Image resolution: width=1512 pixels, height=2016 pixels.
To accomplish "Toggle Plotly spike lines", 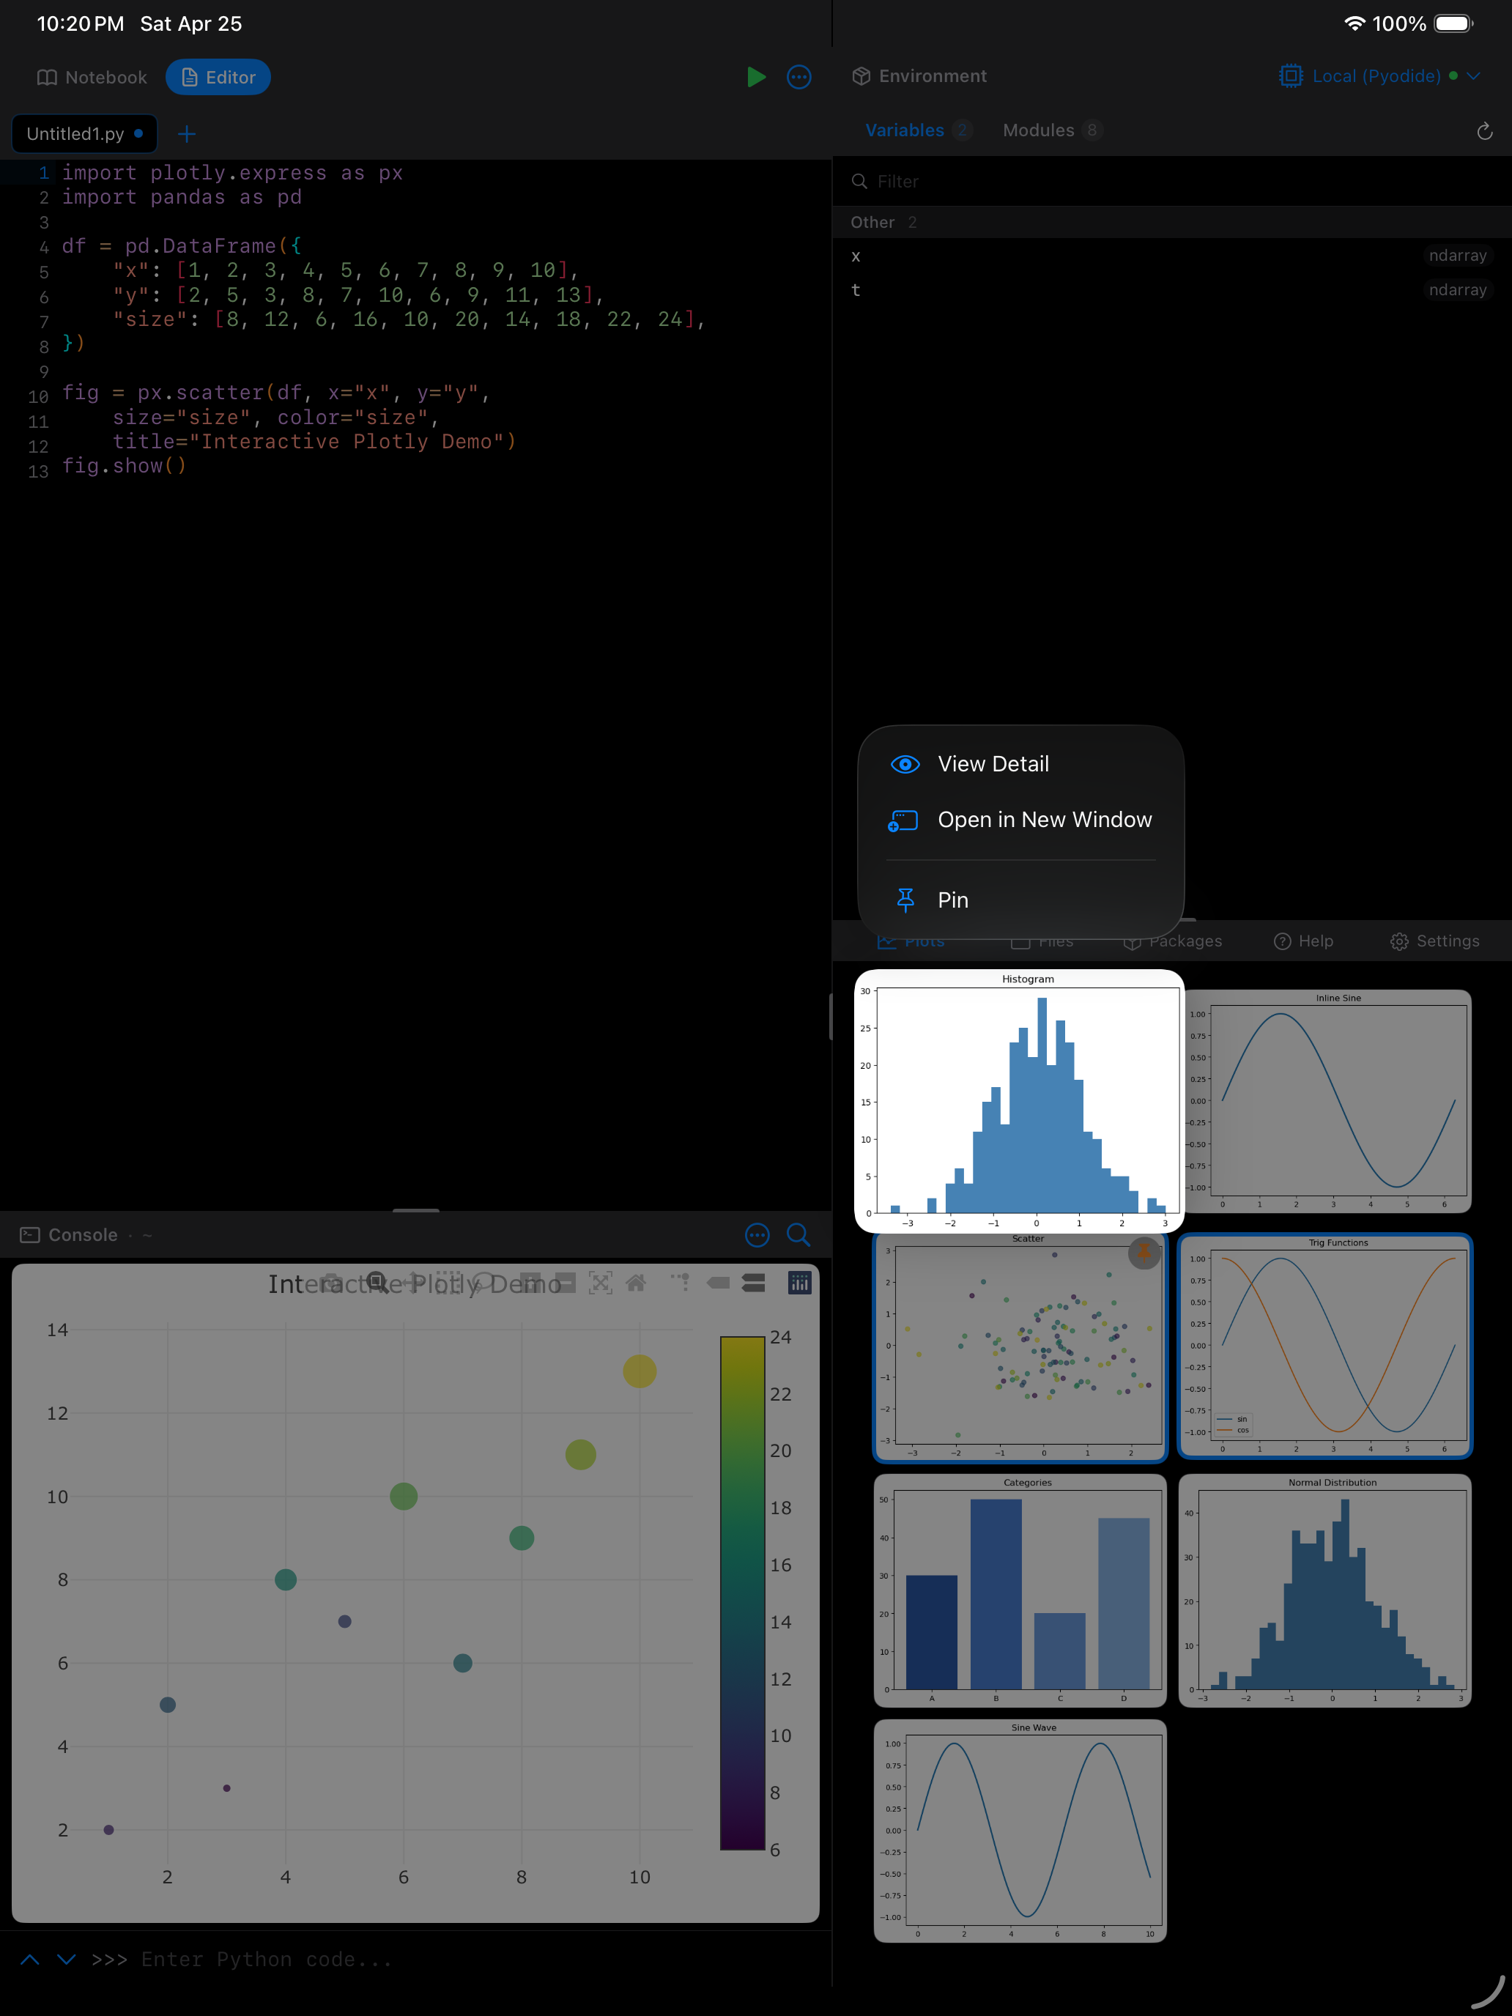I will [681, 1282].
